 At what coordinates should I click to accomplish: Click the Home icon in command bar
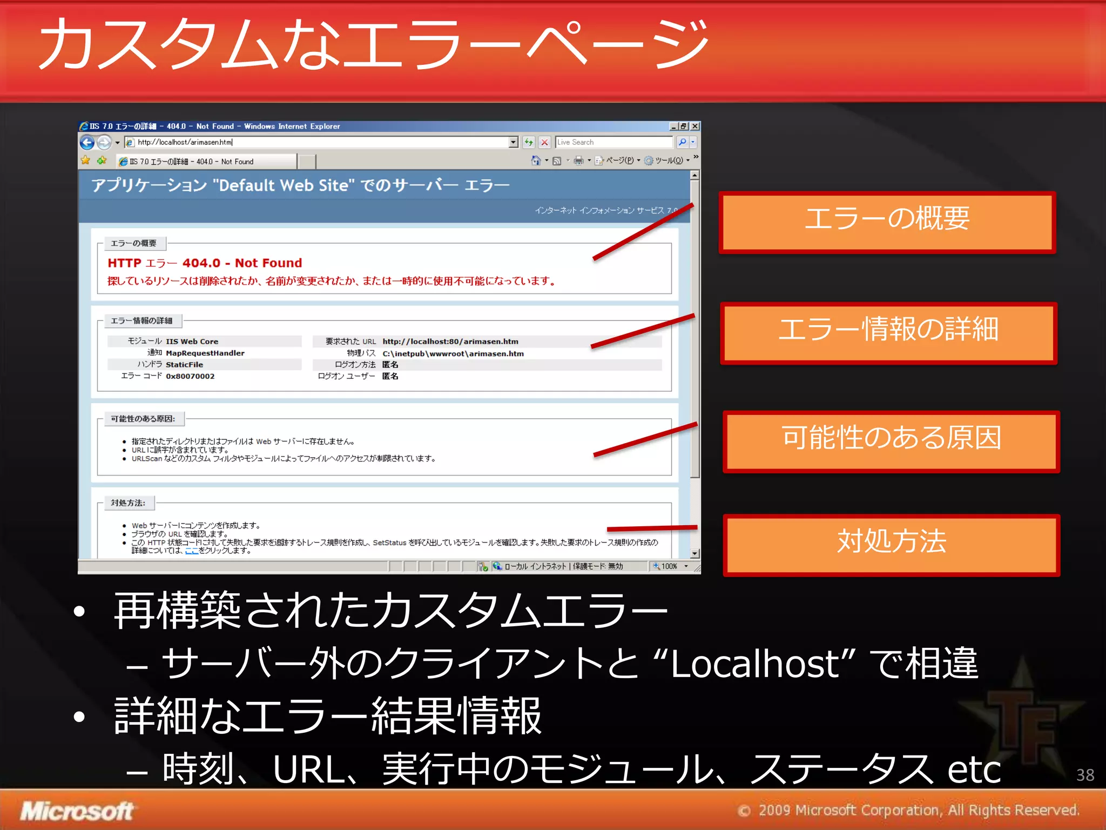[536, 160]
